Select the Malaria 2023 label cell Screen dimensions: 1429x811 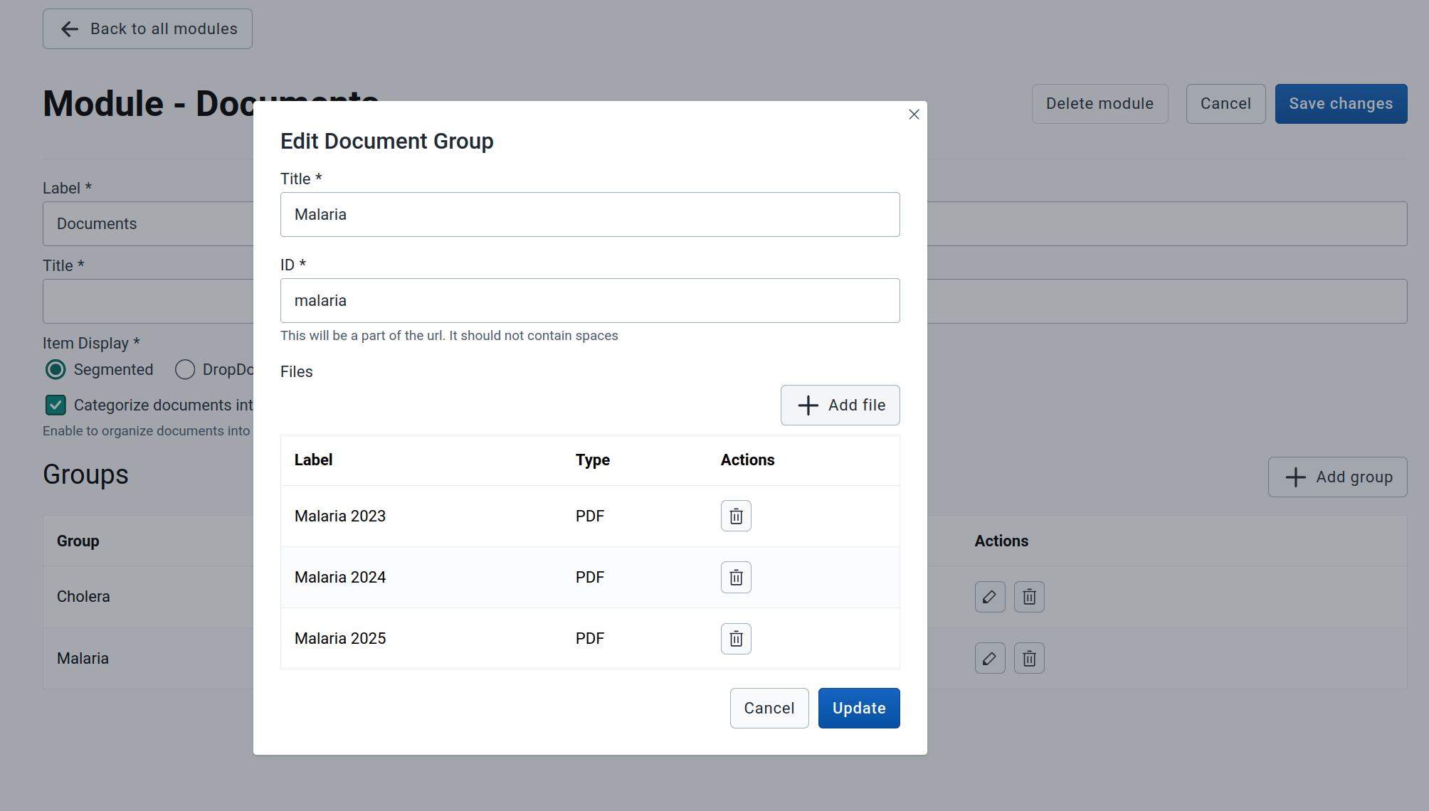tap(340, 516)
